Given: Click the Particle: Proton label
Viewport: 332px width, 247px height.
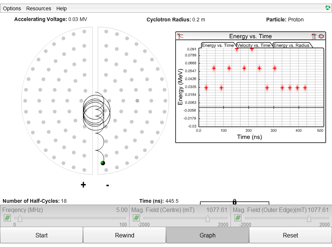Looking at the screenshot, I should (x=285, y=20).
